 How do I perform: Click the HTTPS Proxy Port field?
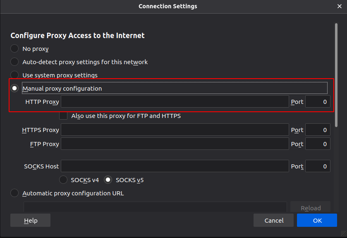[318, 130]
